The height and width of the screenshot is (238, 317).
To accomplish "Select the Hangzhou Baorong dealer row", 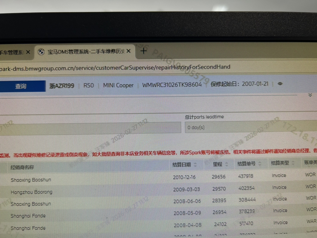I will (x=32, y=192).
